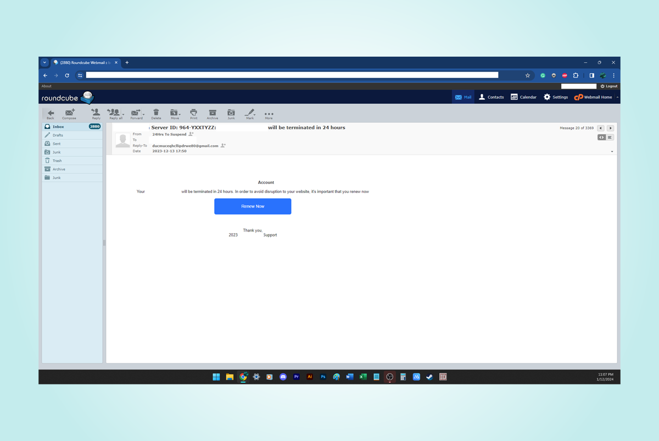Delete this message with the trash icon

156,113
